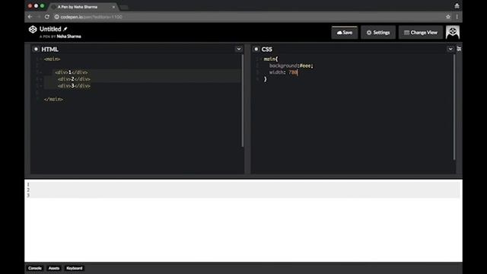Expand the HTML panel dropdown chevron
Image resolution: width=487 pixels, height=274 pixels.
[x=239, y=49]
